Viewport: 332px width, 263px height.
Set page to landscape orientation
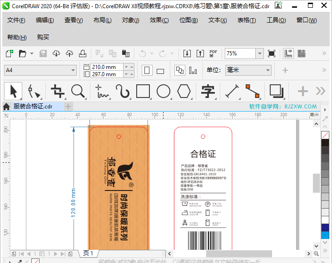click(160, 71)
